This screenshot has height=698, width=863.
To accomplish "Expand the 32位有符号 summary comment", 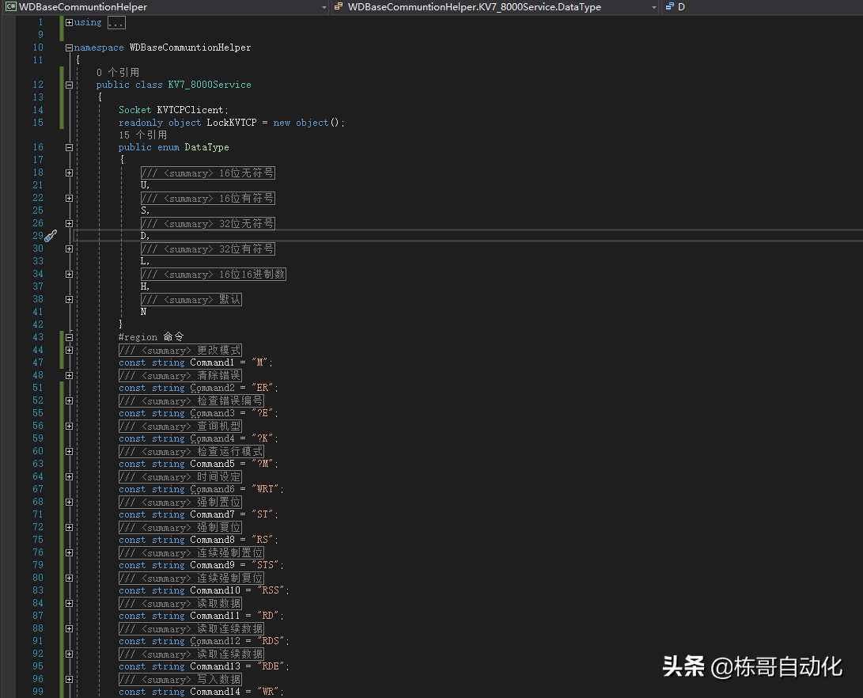I will click(x=69, y=248).
